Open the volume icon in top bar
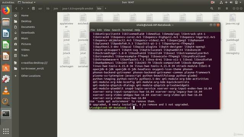Viewport: 244px width, 137px height. click(x=231, y=2)
